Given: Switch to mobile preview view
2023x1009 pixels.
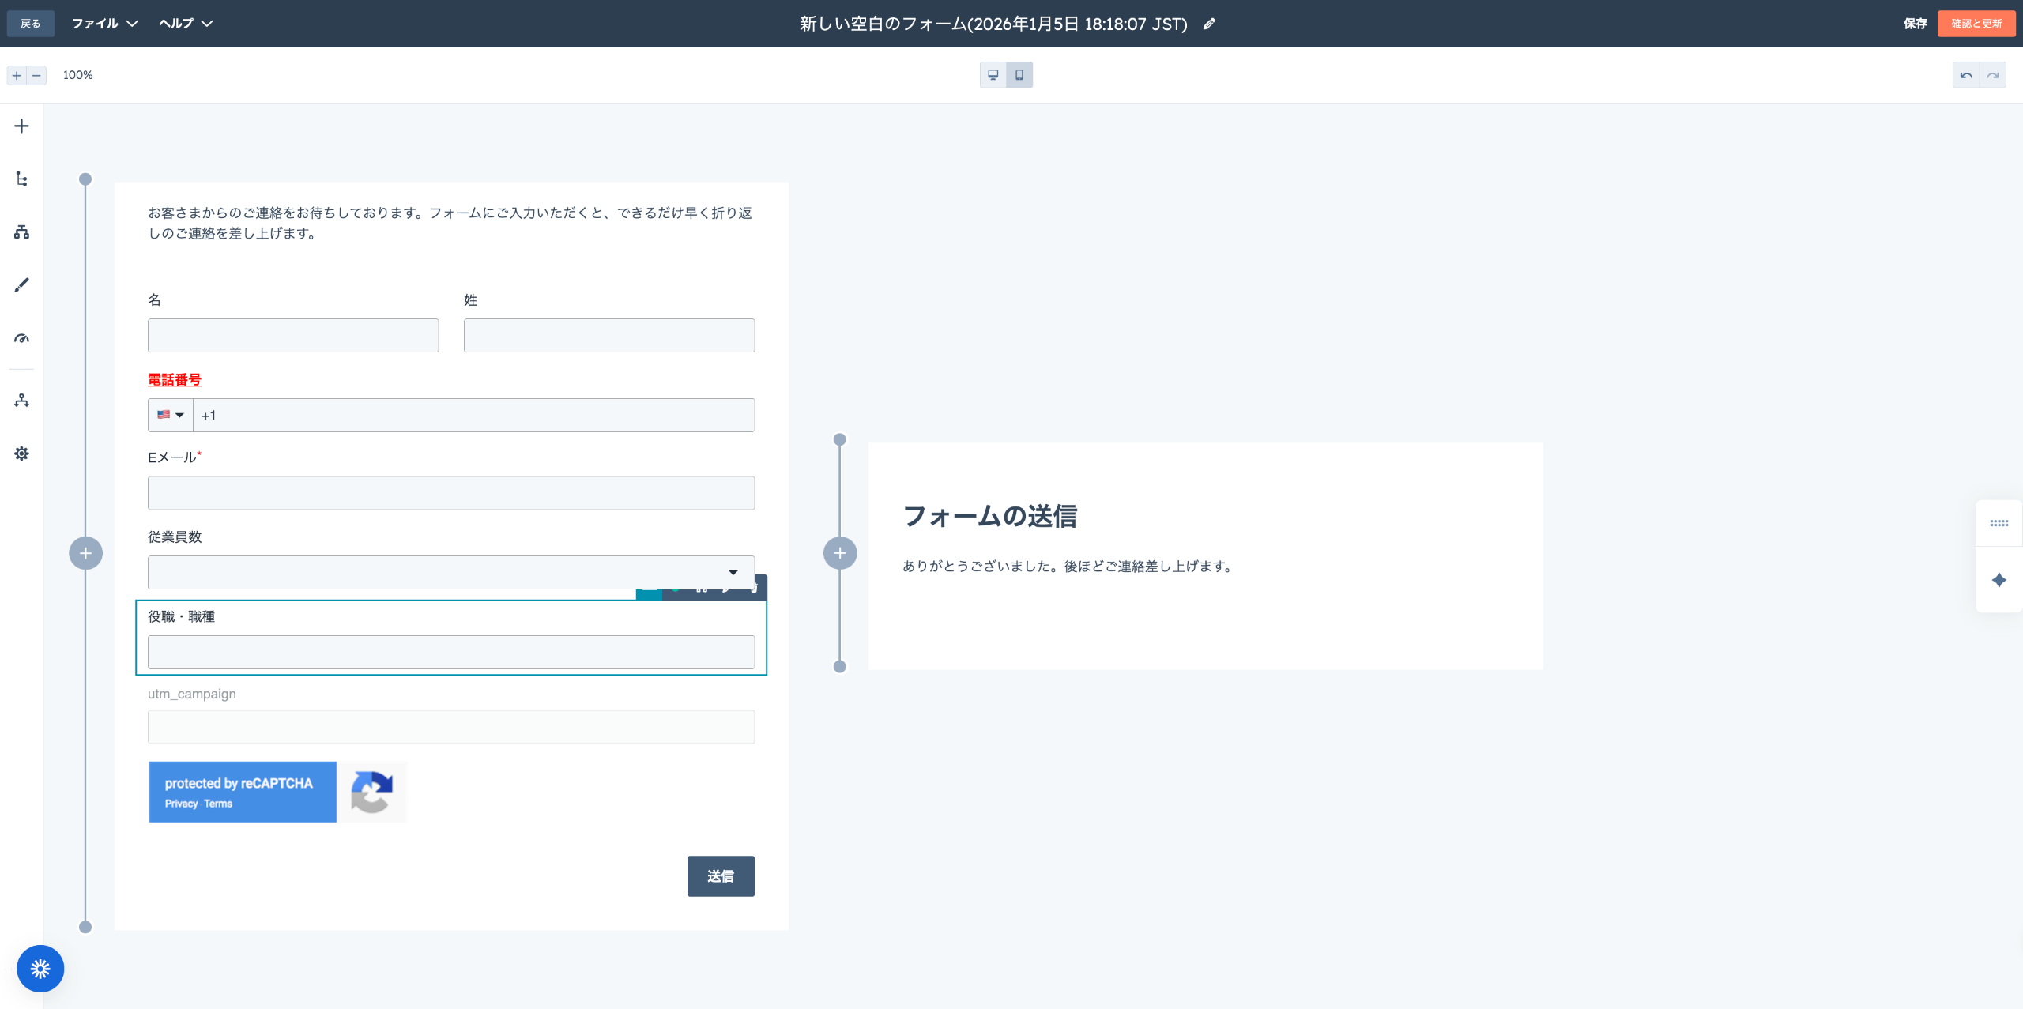Looking at the screenshot, I should pos(1019,75).
